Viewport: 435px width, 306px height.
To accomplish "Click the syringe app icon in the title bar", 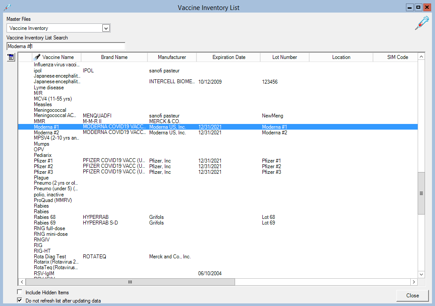I will (x=7, y=7).
